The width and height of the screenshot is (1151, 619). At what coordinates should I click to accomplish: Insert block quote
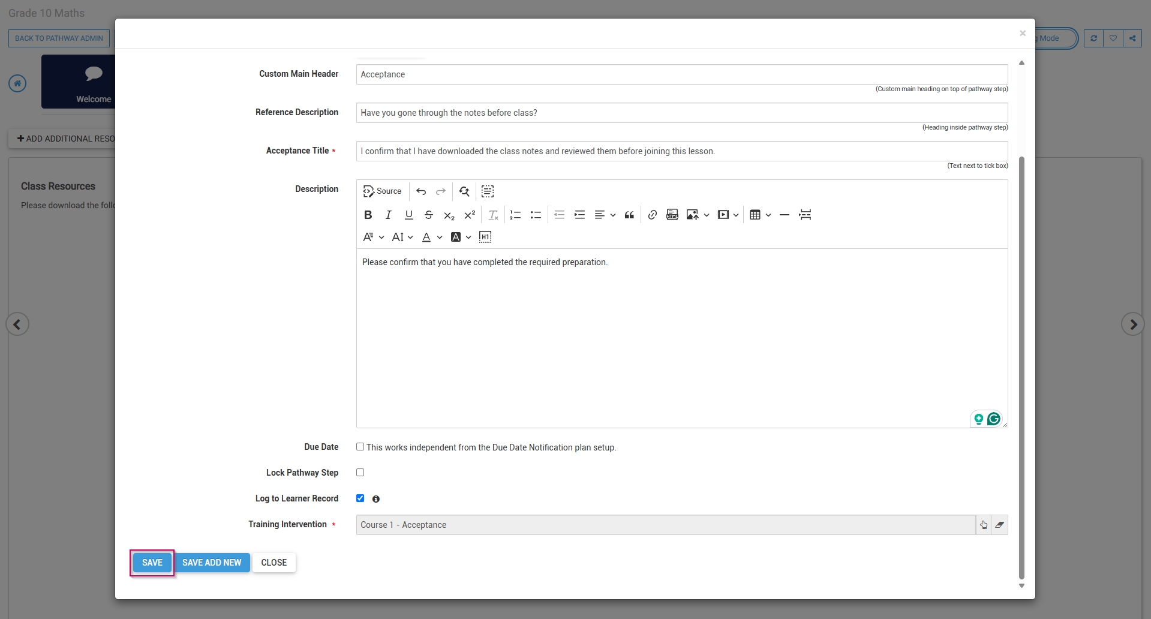point(629,215)
